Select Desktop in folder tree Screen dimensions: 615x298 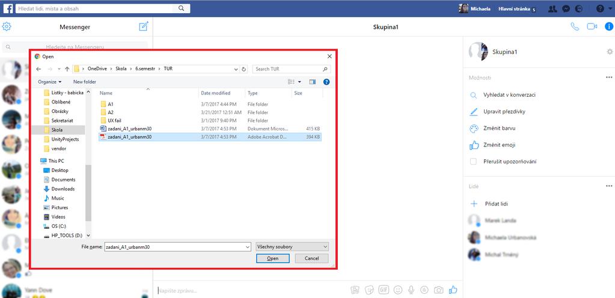(60, 170)
